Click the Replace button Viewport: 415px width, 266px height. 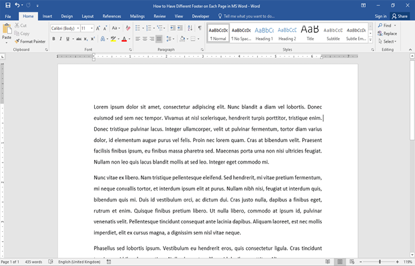(x=387, y=34)
